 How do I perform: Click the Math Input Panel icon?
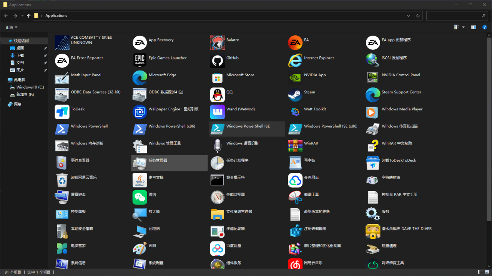pyautogui.click(x=62, y=77)
